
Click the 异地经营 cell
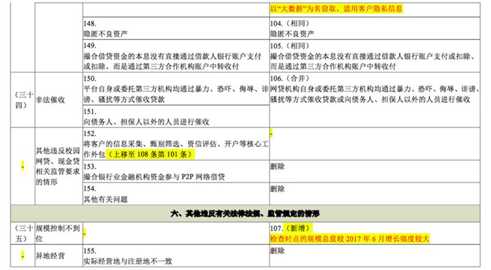[x=58, y=255]
